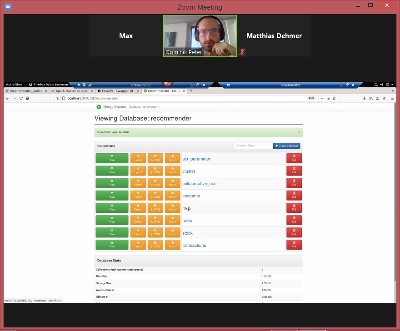Open Activities in the GNOME top bar

[14, 85]
